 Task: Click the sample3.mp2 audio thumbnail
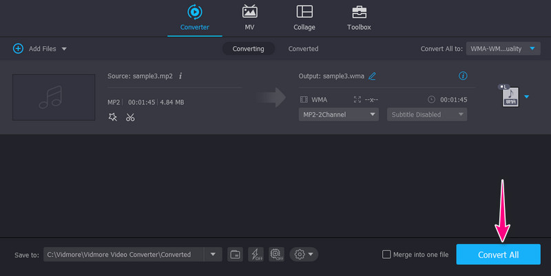pyautogui.click(x=54, y=97)
